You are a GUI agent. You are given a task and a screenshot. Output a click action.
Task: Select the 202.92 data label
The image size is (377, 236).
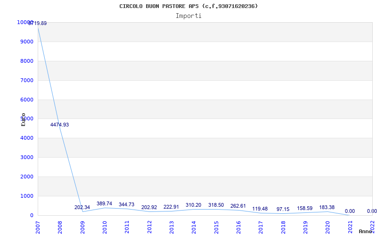point(149,207)
